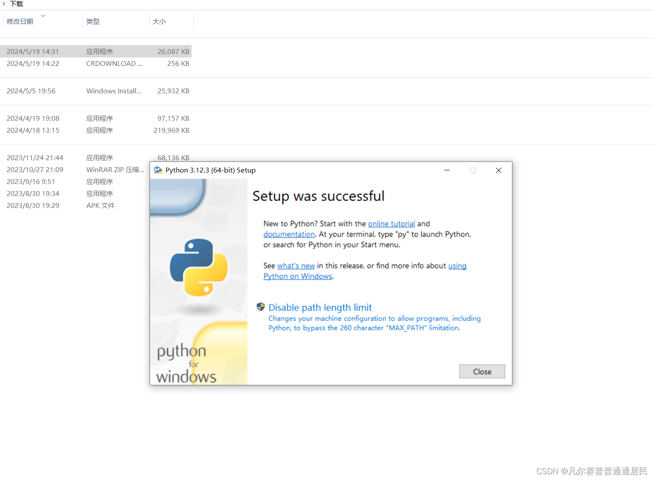Open the what's new link
The height and width of the screenshot is (480, 654).
click(296, 266)
